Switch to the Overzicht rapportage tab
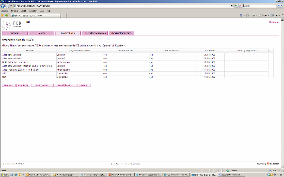 tap(121, 33)
